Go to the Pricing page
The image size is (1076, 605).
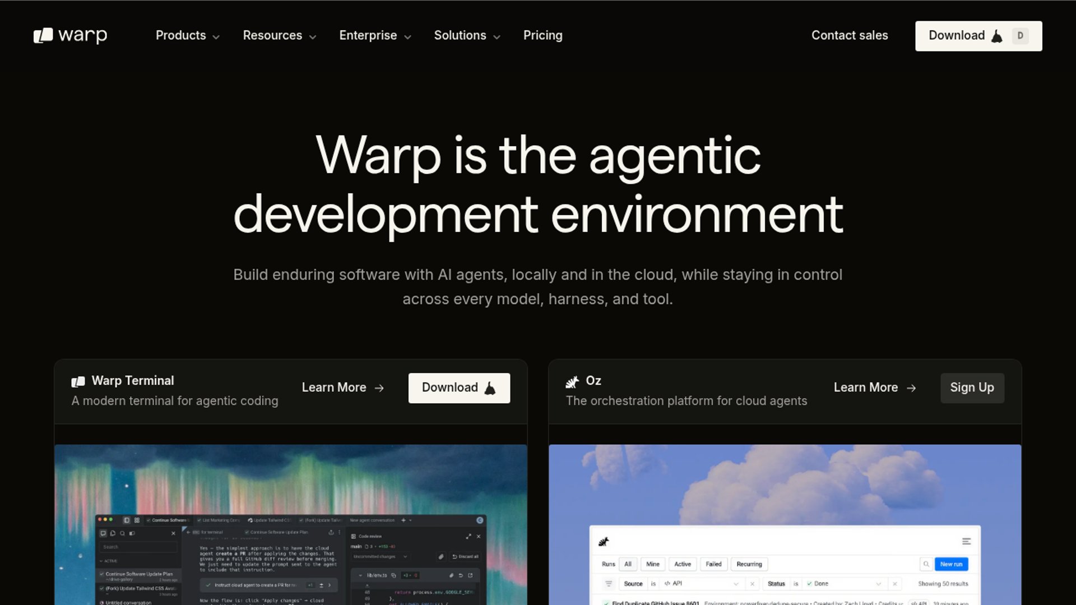[x=542, y=35]
